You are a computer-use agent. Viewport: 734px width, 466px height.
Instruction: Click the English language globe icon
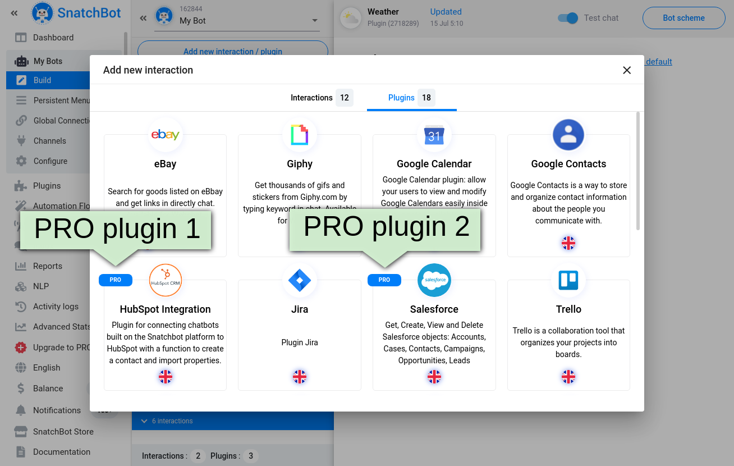click(21, 368)
